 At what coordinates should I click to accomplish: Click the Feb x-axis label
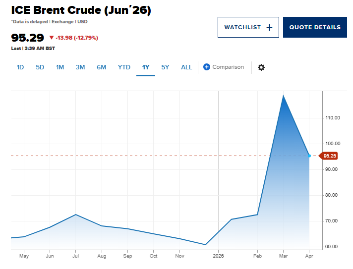257,256
